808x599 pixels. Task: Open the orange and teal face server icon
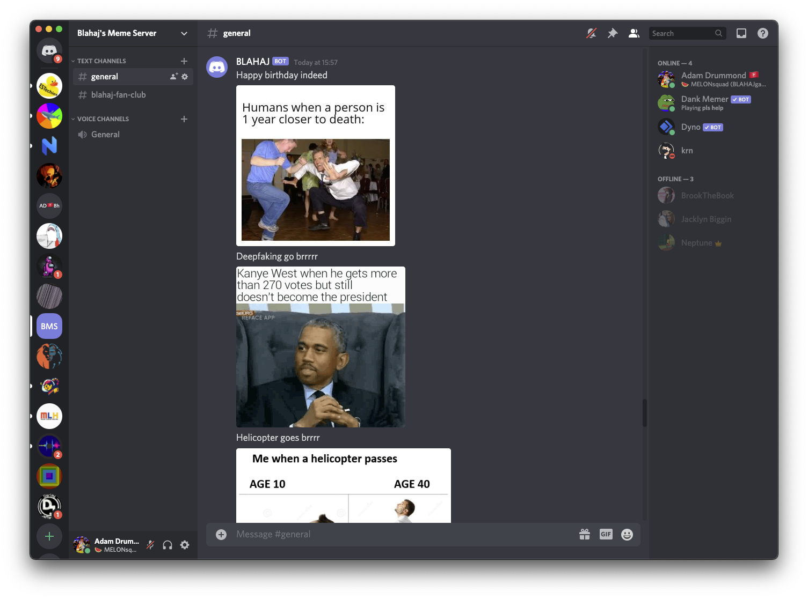pos(49,356)
